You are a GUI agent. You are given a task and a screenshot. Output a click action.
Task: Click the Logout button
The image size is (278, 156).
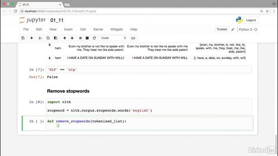[251, 20]
